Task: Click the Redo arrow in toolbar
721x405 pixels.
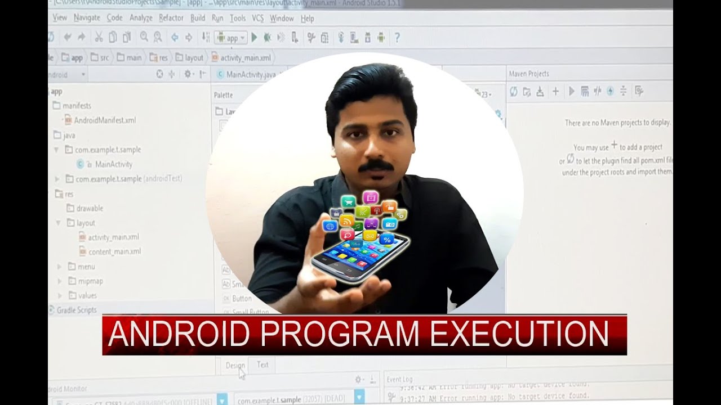Action: [82, 37]
